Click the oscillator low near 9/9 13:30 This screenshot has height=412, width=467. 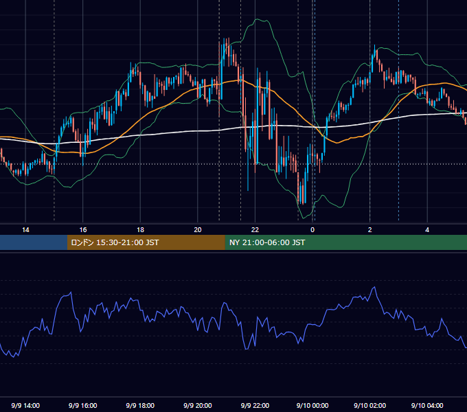(14, 356)
